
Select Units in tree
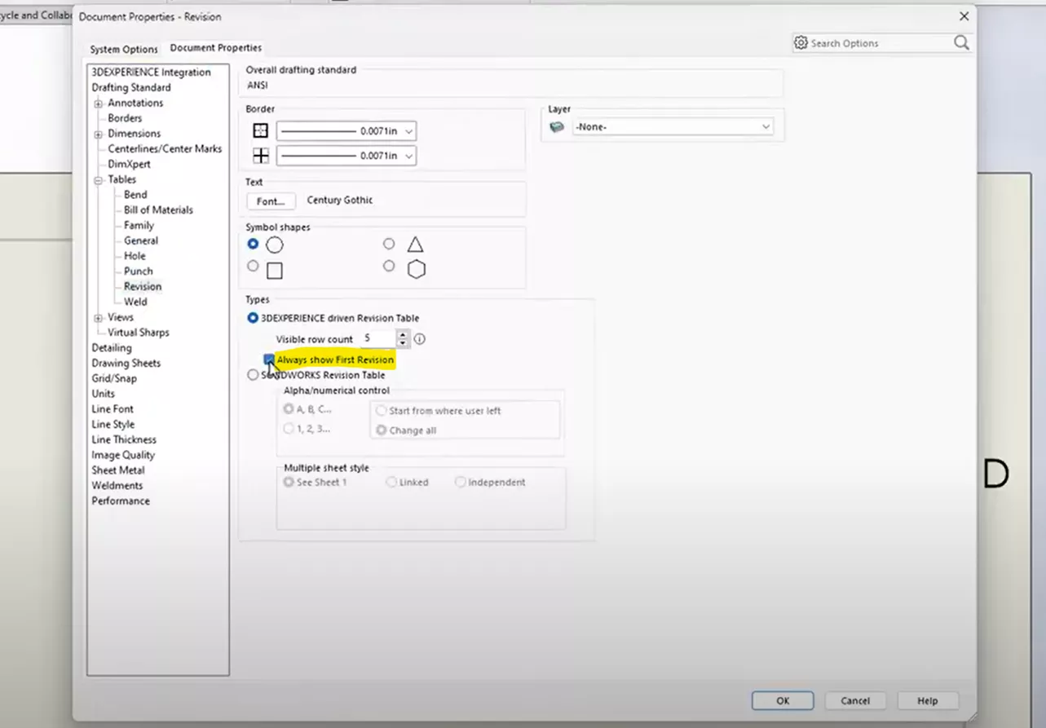pyautogui.click(x=103, y=394)
